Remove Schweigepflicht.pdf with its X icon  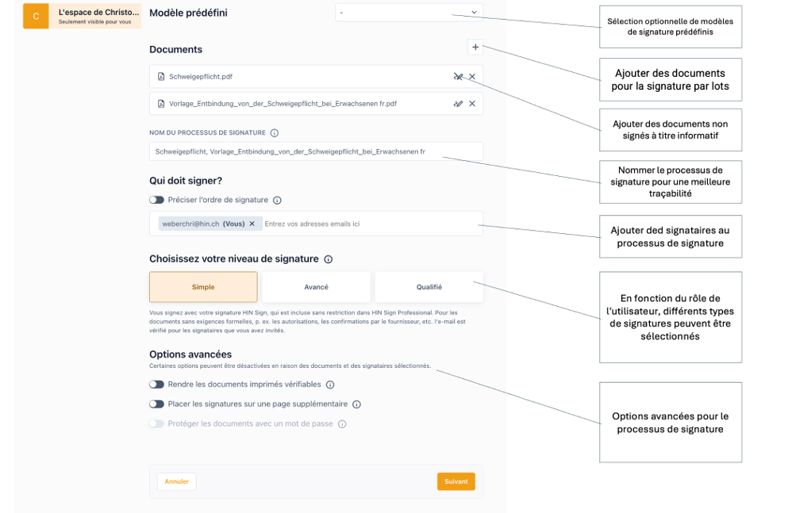click(x=472, y=77)
